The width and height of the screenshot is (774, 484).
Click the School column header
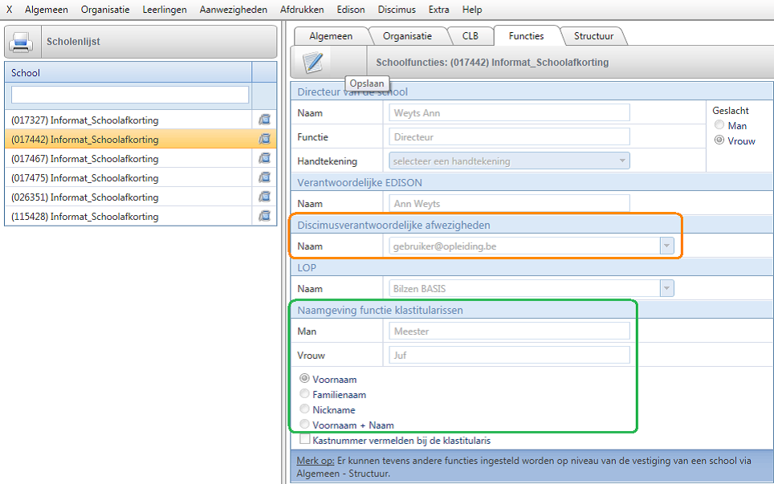[128, 72]
